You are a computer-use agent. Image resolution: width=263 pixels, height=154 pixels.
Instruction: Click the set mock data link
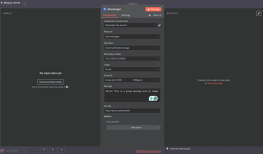[215, 83]
